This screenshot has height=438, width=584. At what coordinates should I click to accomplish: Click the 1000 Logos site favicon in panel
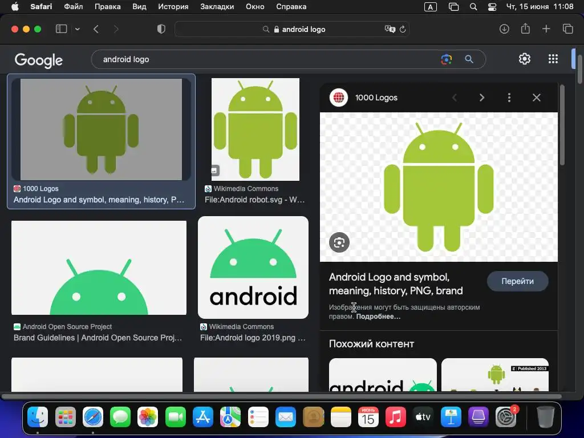(339, 98)
